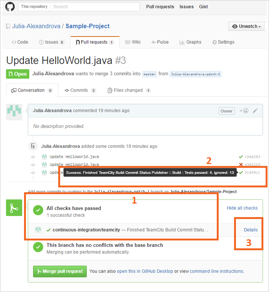
Task: Select the repository Pull requests tab
Action: coord(95,42)
